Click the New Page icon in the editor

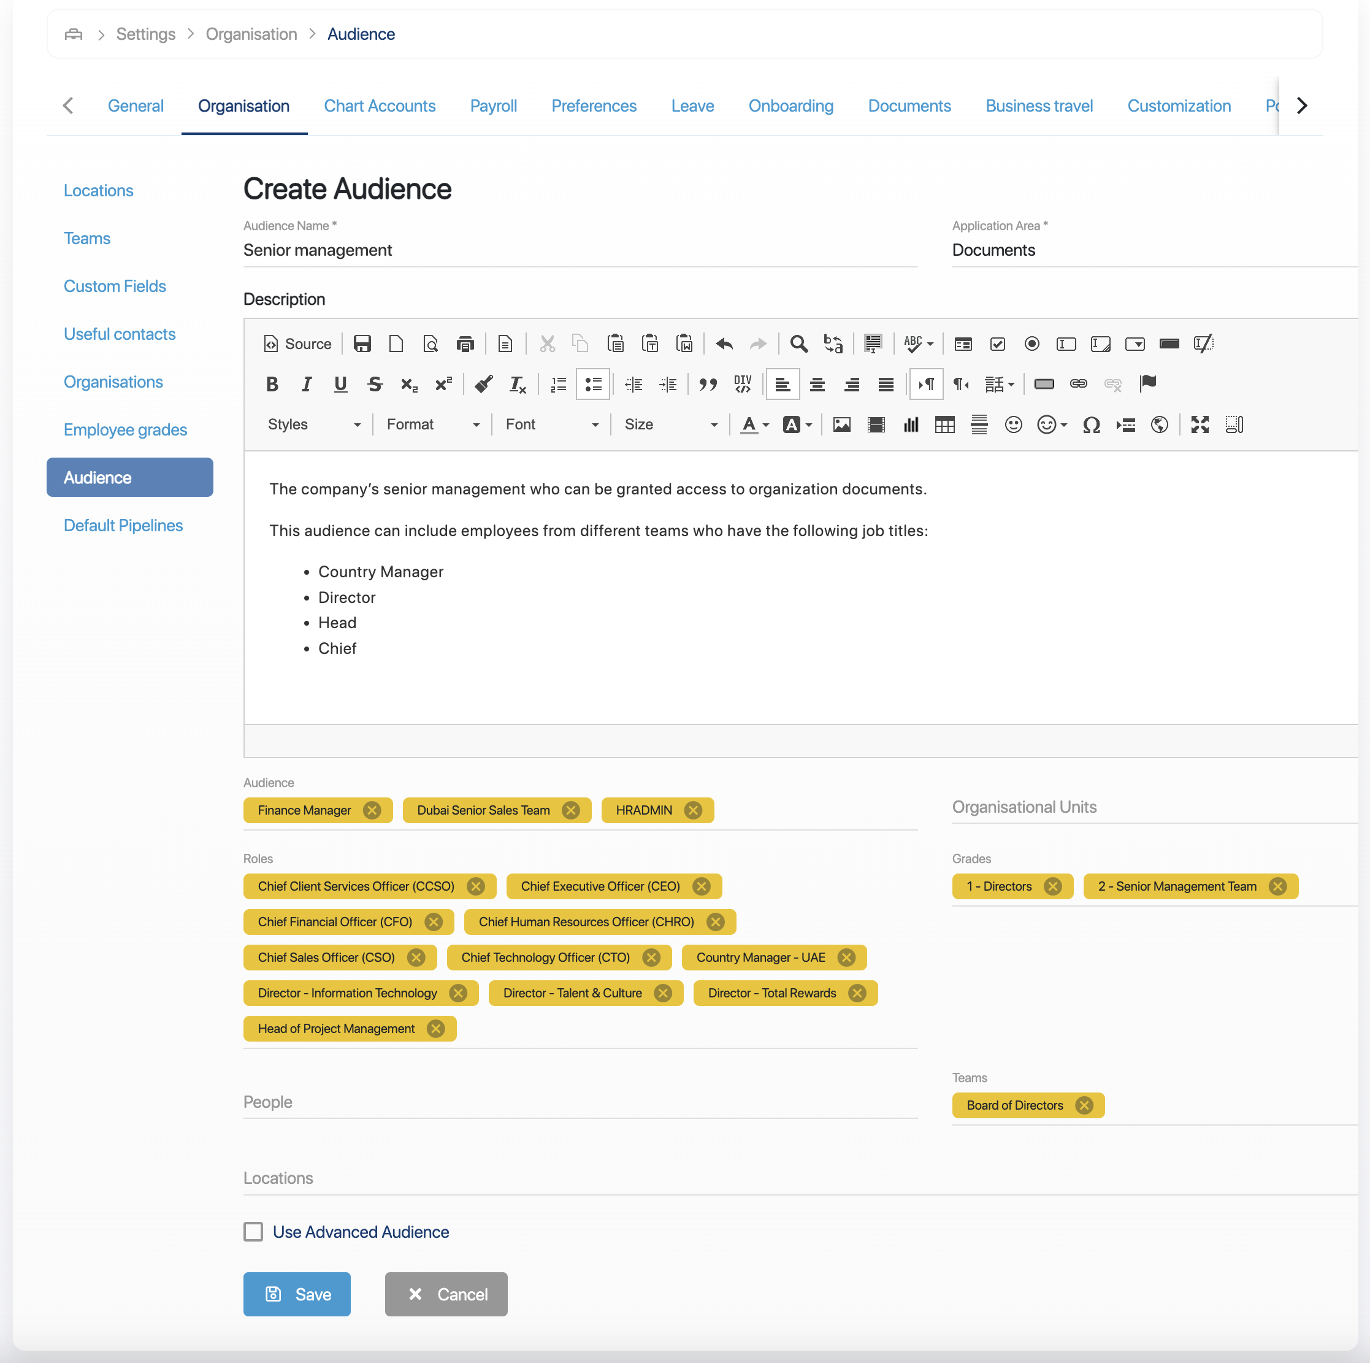(396, 344)
